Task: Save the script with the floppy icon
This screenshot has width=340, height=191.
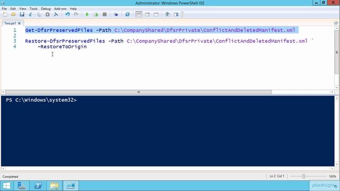Action: (22, 14)
